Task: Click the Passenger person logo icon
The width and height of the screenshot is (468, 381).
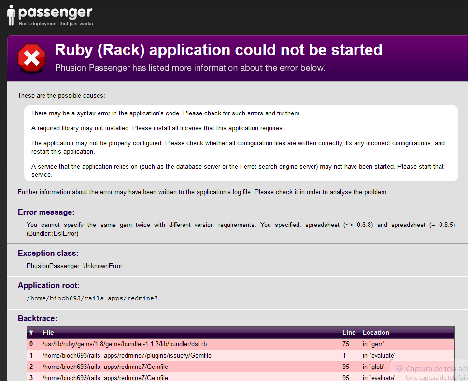Action: click(x=11, y=15)
